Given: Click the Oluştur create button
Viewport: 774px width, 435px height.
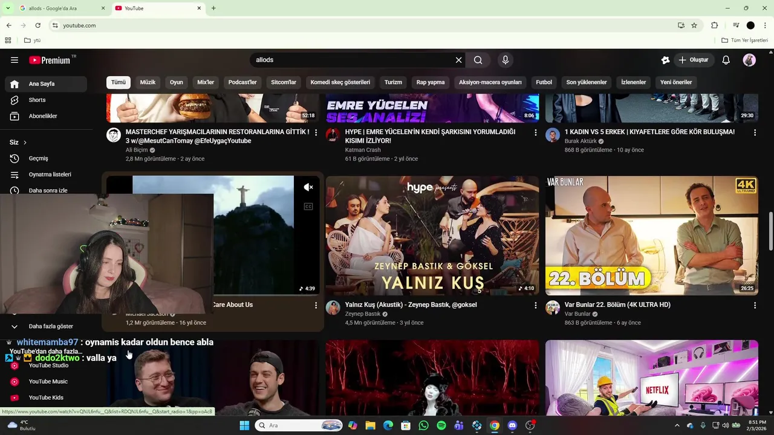Looking at the screenshot, I should (693, 60).
